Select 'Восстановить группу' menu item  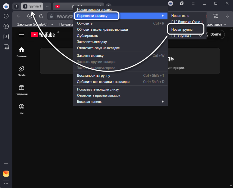pos(120,76)
